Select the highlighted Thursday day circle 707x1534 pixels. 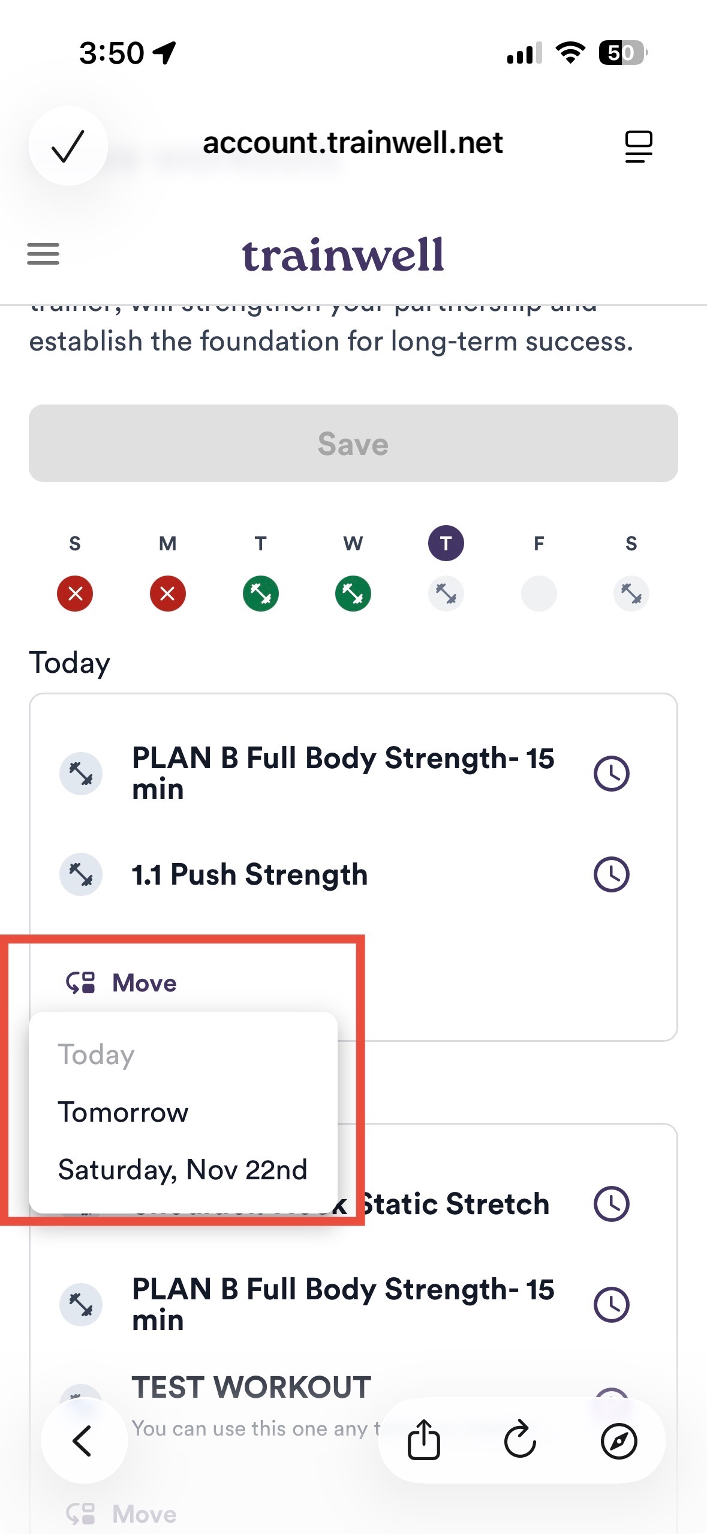[446, 543]
